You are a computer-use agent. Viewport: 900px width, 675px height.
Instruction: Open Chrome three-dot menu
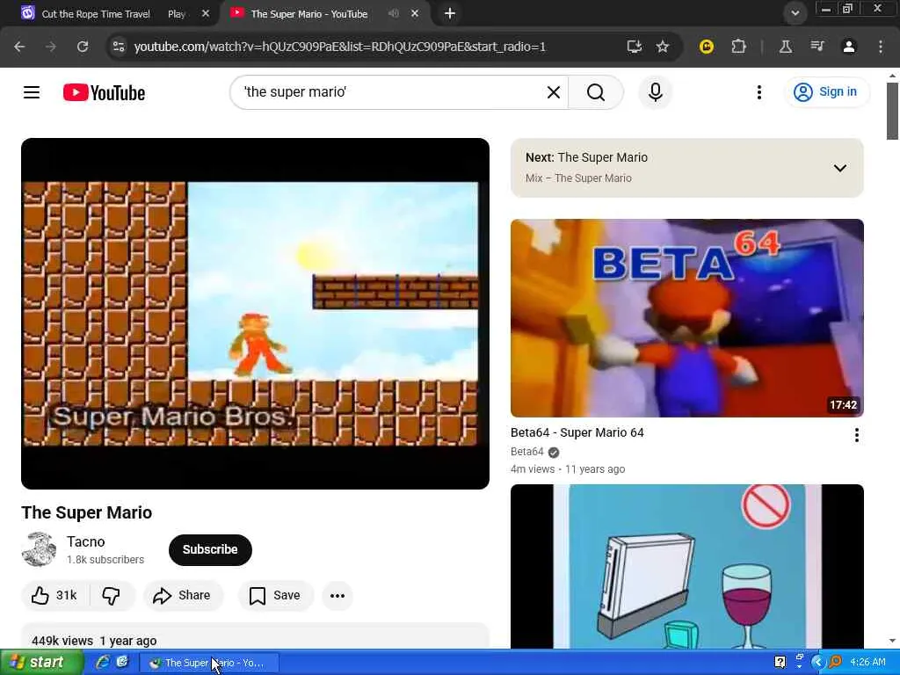[x=881, y=47]
